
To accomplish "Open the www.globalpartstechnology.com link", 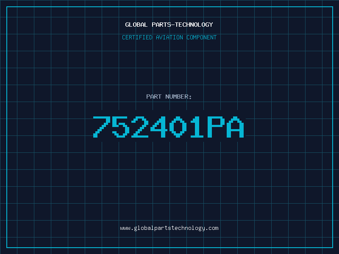I will click(x=169, y=228).
